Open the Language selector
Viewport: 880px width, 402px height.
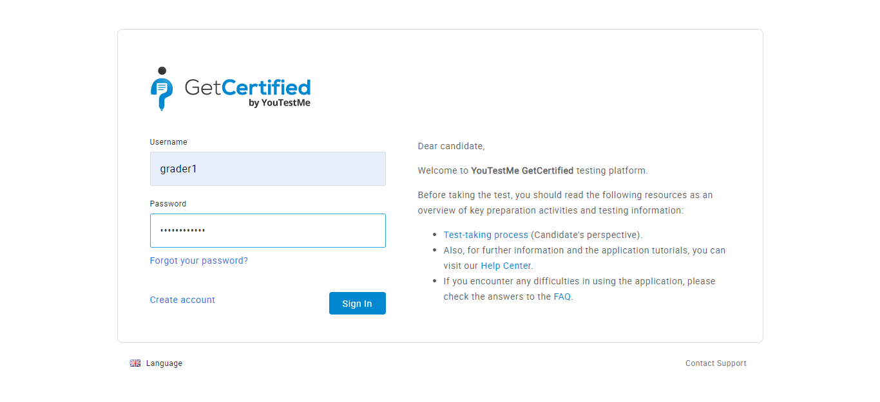click(x=164, y=363)
